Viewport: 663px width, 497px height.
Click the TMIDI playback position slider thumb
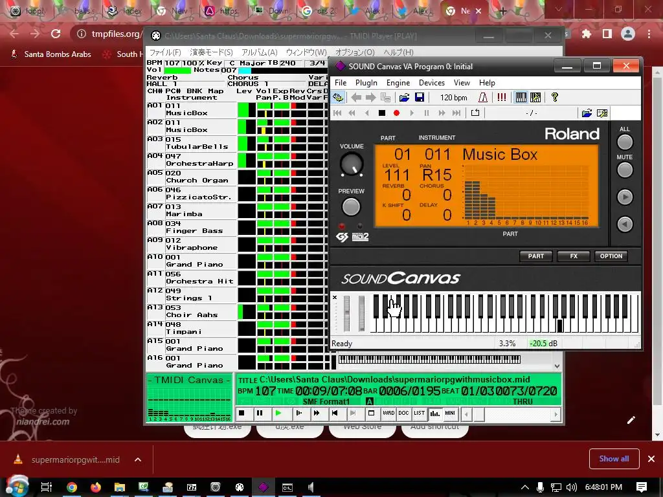pos(478,415)
